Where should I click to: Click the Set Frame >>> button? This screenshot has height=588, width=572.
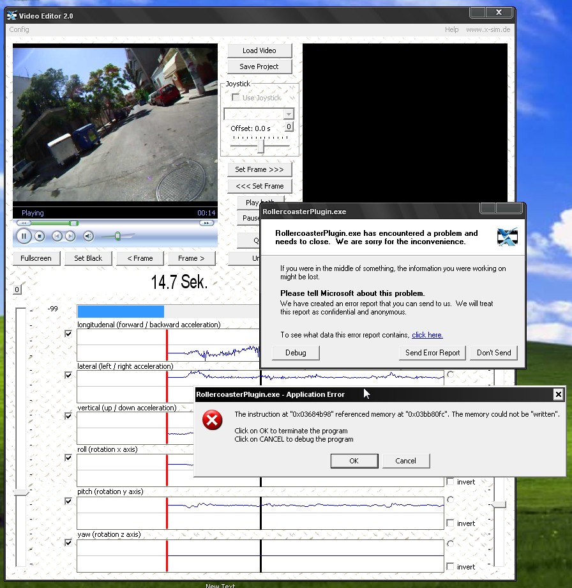pos(259,169)
